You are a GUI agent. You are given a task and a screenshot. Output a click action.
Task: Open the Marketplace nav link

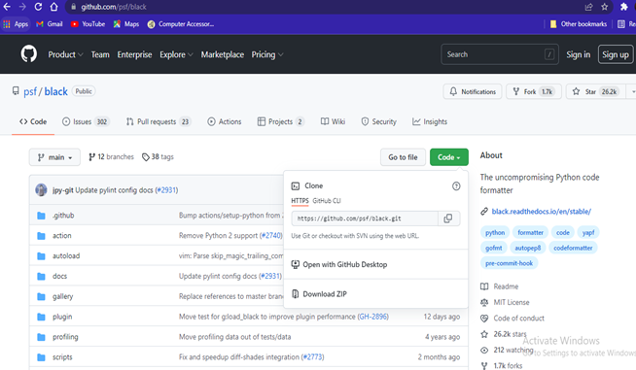click(x=223, y=54)
